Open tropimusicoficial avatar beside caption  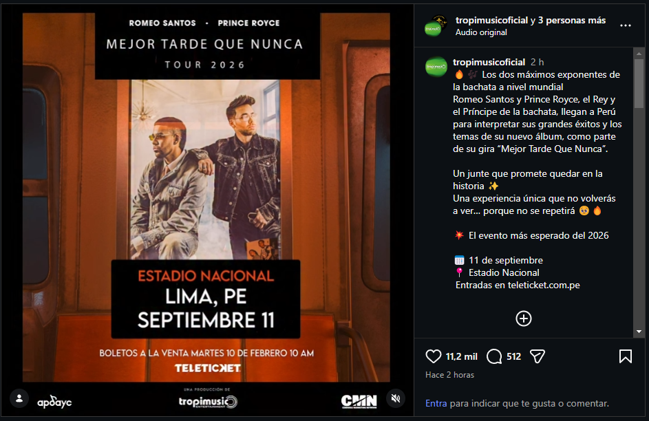click(x=436, y=67)
